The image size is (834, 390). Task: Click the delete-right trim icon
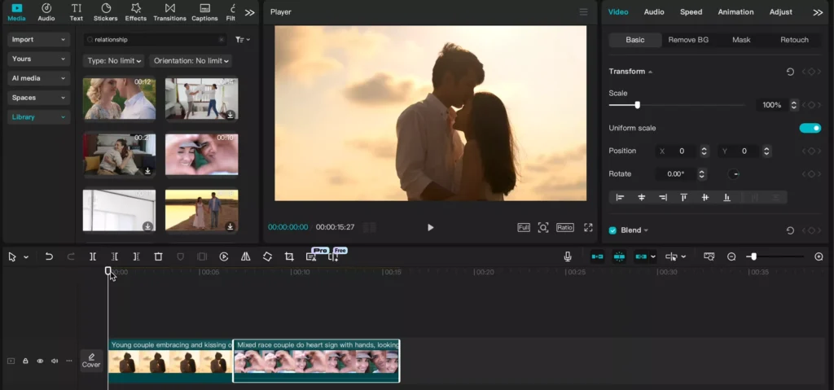coord(136,256)
